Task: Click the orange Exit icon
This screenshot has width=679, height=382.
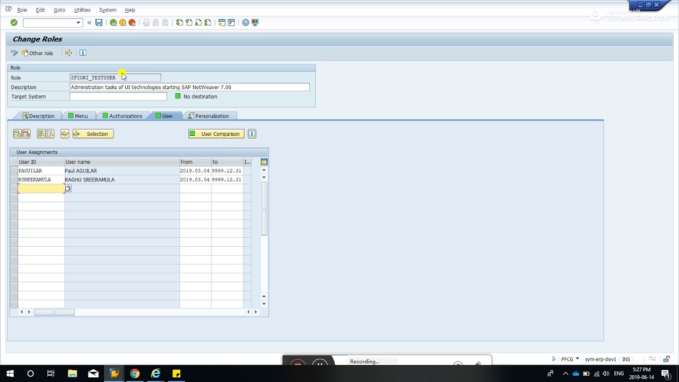Action: point(123,22)
